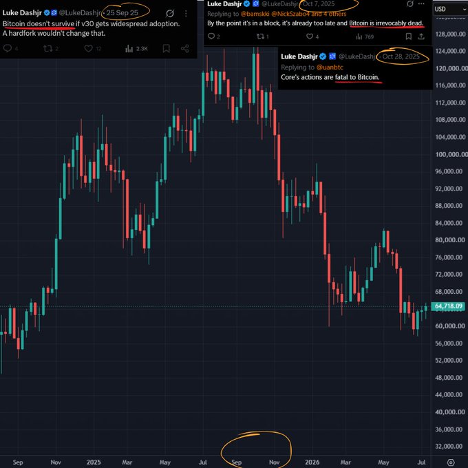Click the 48,000.00 price axis label

[x=450, y=378]
